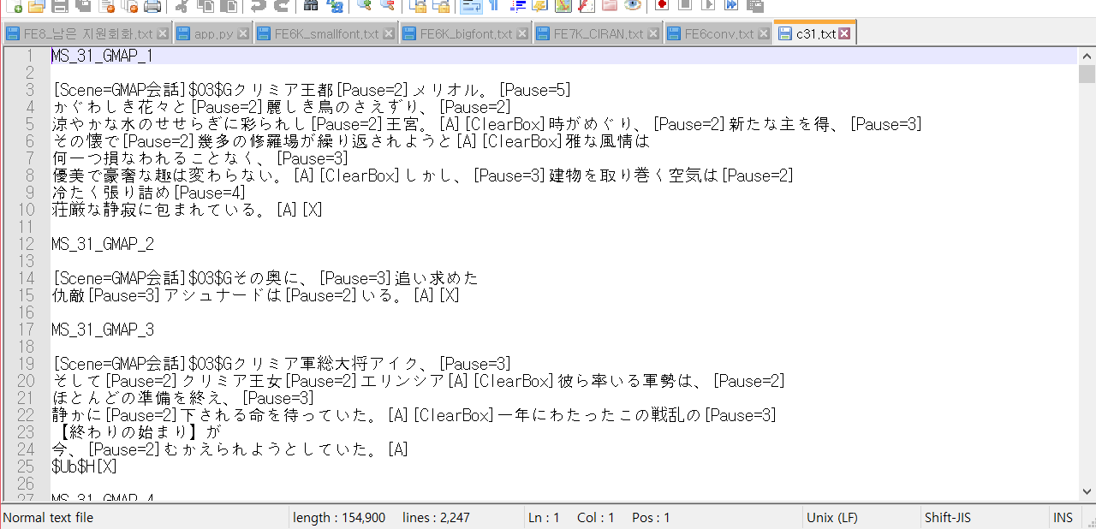Show the Function List panel
The height and width of the screenshot is (529, 1096).
point(586,6)
